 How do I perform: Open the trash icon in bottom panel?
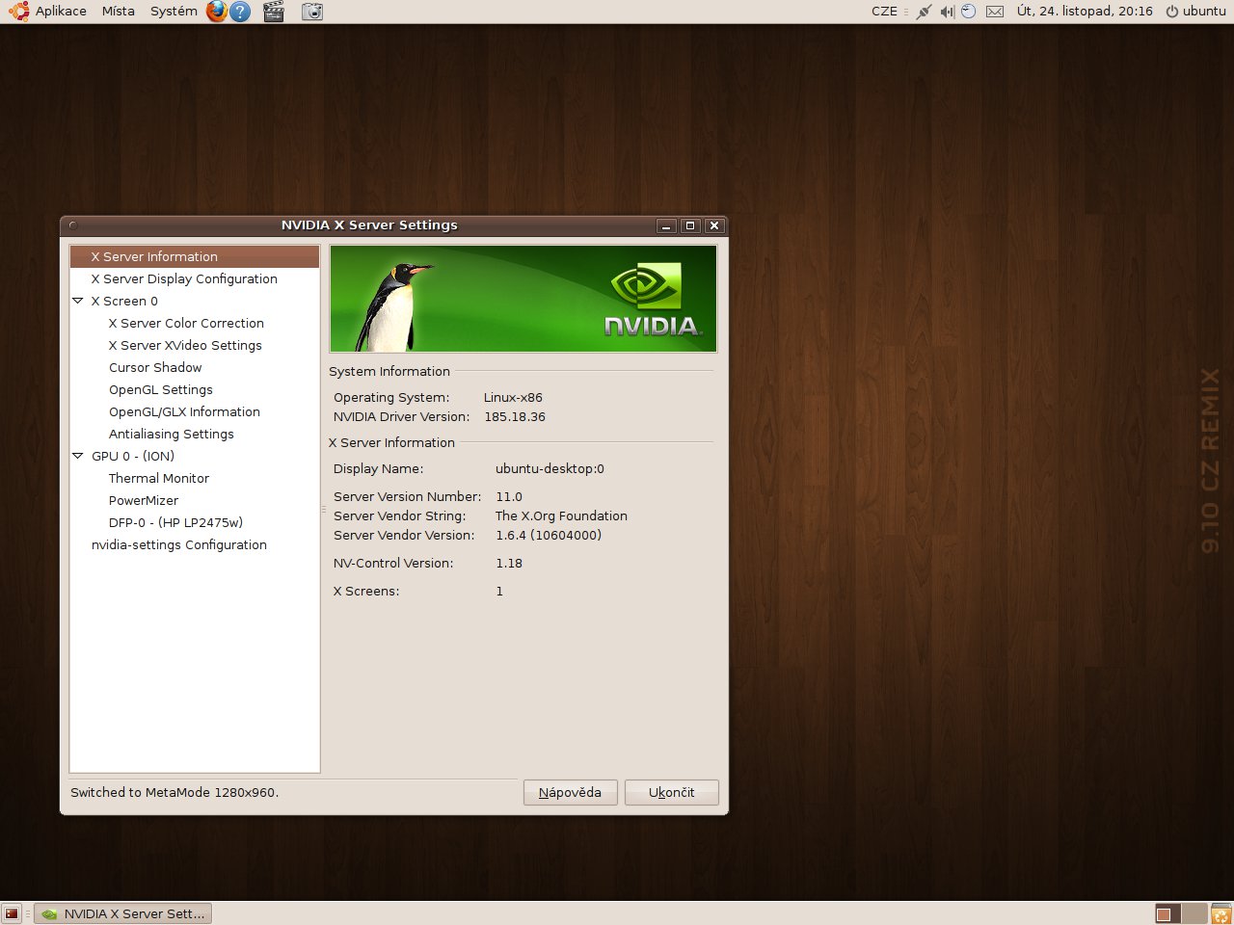1221,913
